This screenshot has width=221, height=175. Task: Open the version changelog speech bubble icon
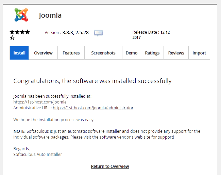click(98, 33)
